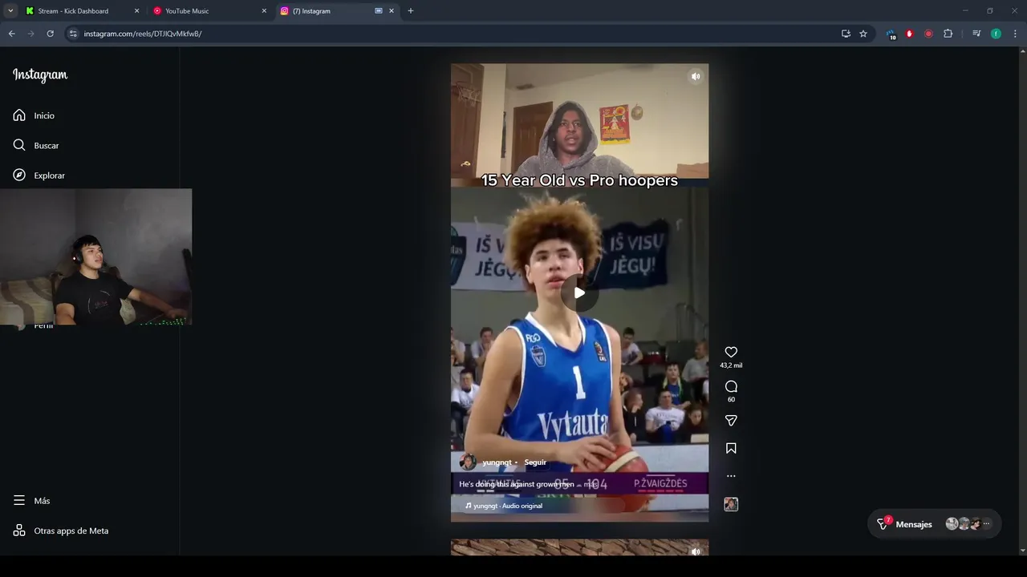Open the Más hamburger menu

click(x=19, y=500)
